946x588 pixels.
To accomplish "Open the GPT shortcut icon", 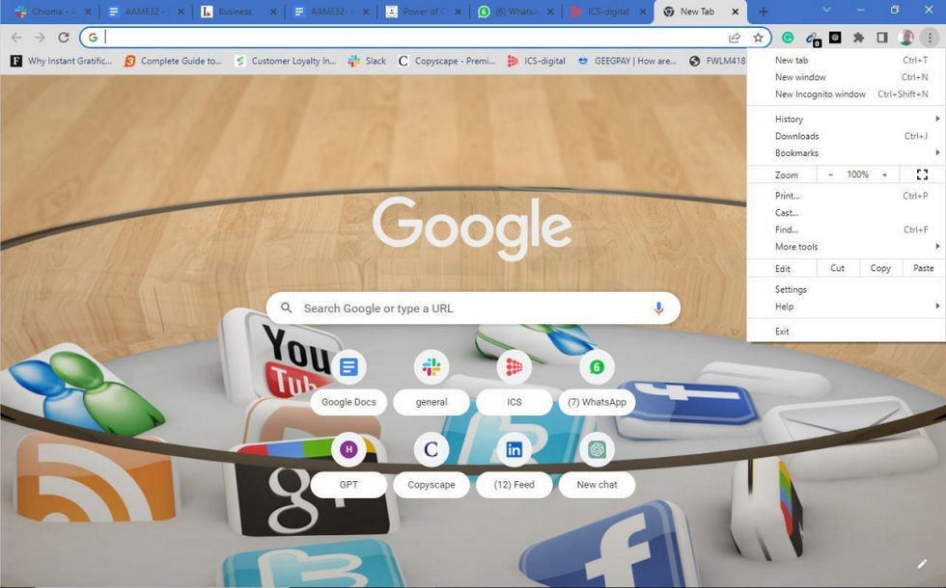I will (348, 449).
